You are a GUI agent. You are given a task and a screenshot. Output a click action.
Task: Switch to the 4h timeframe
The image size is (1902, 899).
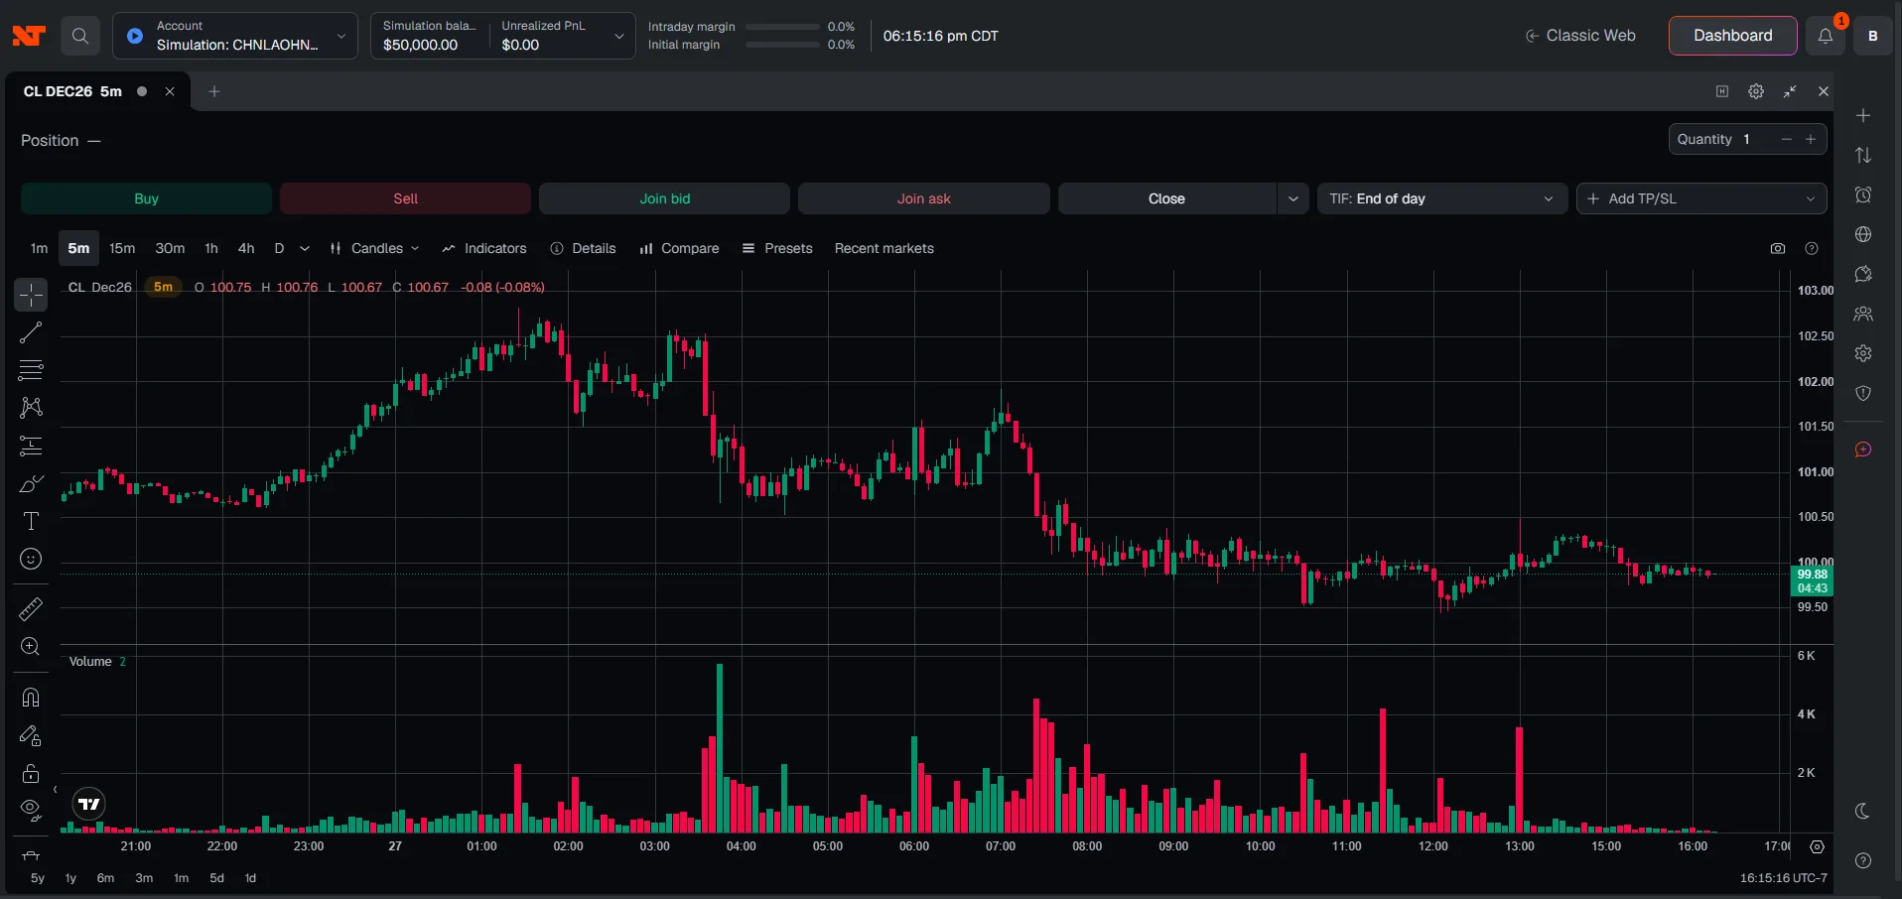coord(246,248)
